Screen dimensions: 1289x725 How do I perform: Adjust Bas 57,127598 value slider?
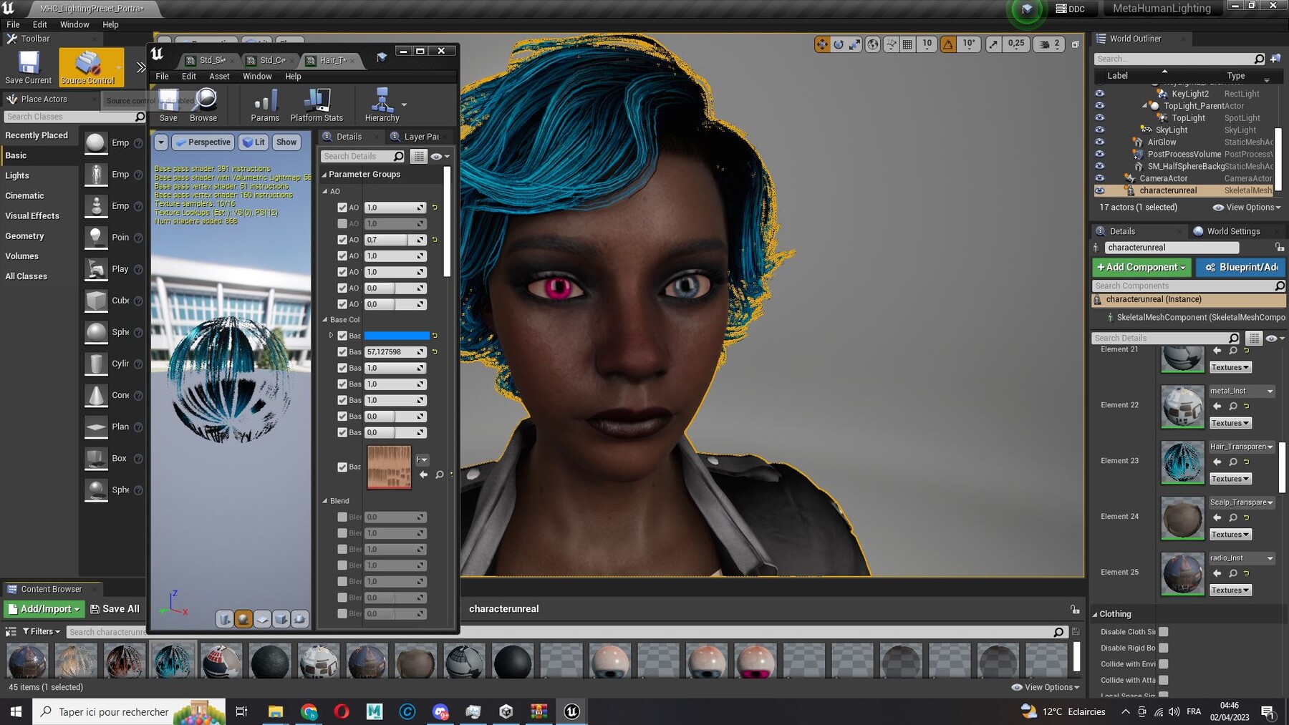[x=395, y=352]
